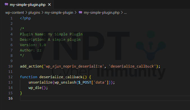Open the plugins breadcrumb segment
The height and width of the screenshot is (110, 190).
34,13
